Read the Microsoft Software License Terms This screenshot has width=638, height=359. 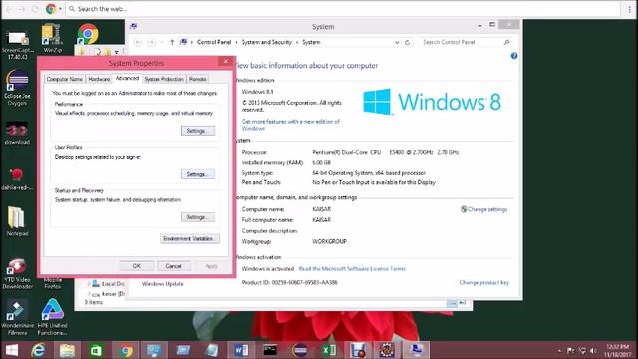point(352,269)
